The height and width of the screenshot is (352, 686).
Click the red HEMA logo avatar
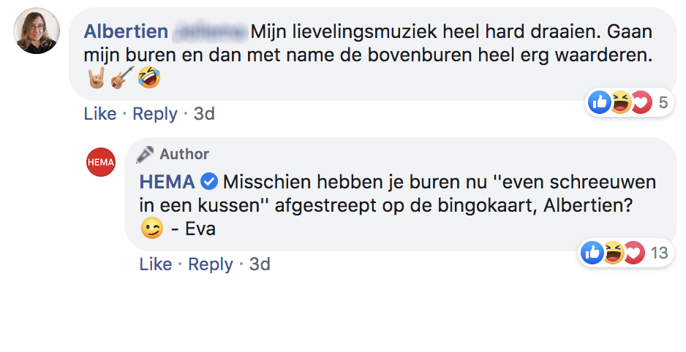(x=101, y=161)
